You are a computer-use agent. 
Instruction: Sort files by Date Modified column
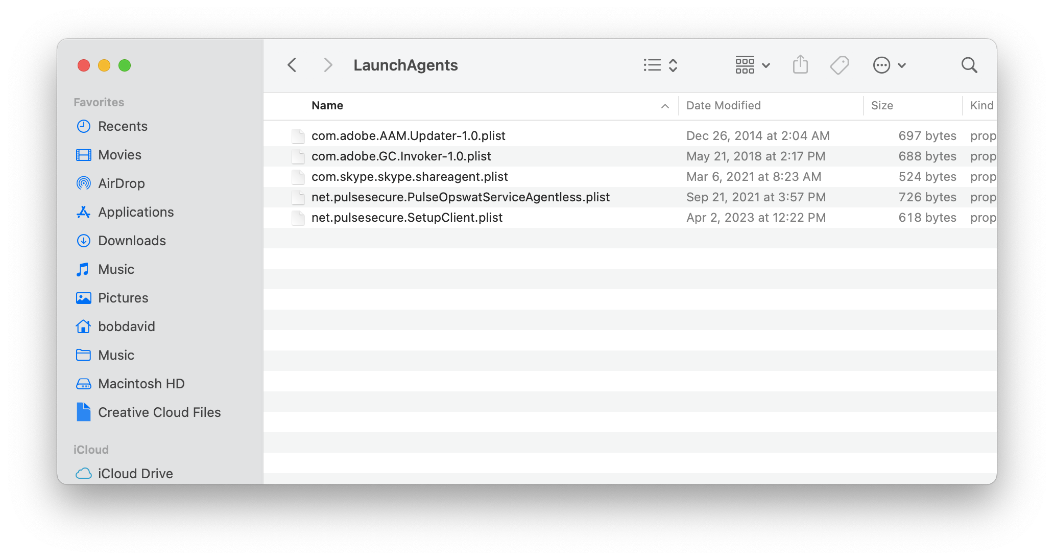coord(723,106)
